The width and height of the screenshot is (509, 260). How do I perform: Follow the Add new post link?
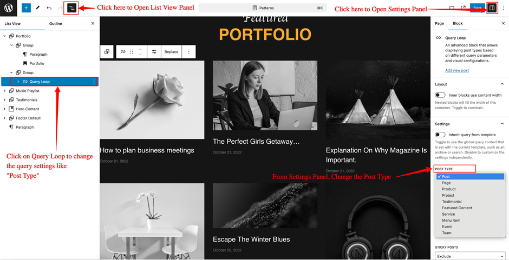click(456, 70)
